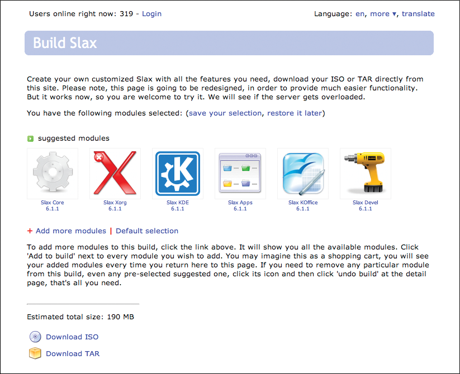Open the Login link
This screenshot has height=374, width=460.
(x=151, y=14)
